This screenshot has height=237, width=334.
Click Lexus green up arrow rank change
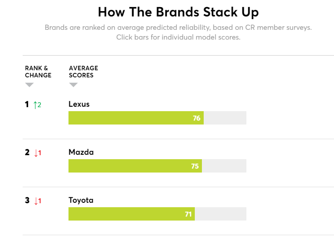point(37,105)
